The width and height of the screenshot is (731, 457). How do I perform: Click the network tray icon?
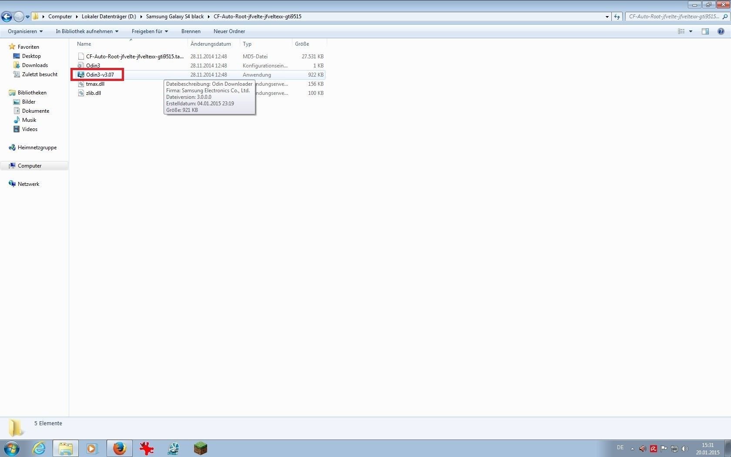click(674, 449)
